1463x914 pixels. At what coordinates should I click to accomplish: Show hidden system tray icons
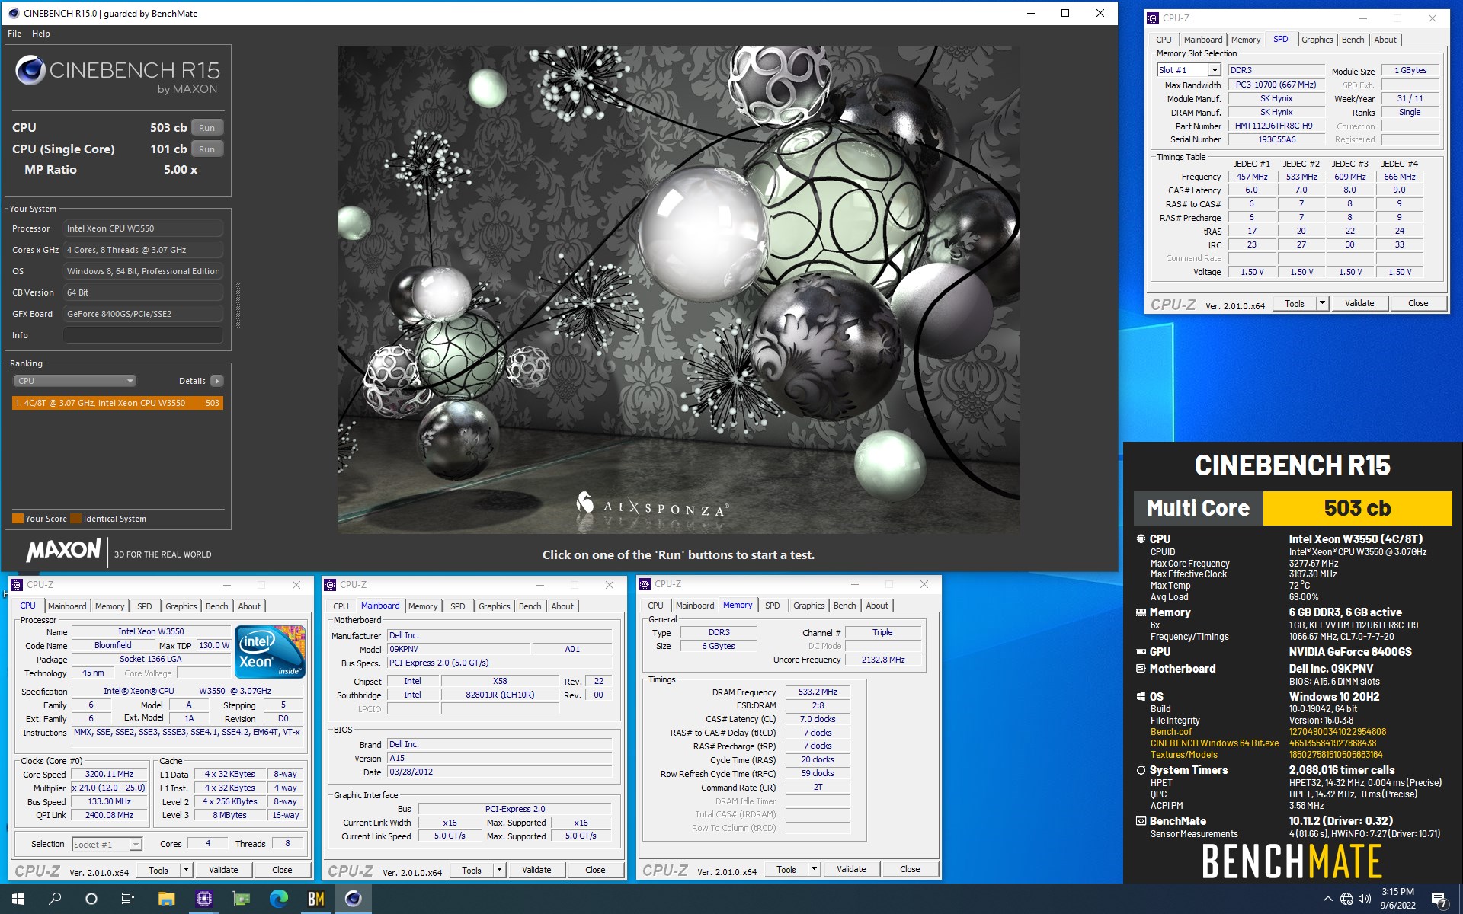pyautogui.click(x=1328, y=899)
